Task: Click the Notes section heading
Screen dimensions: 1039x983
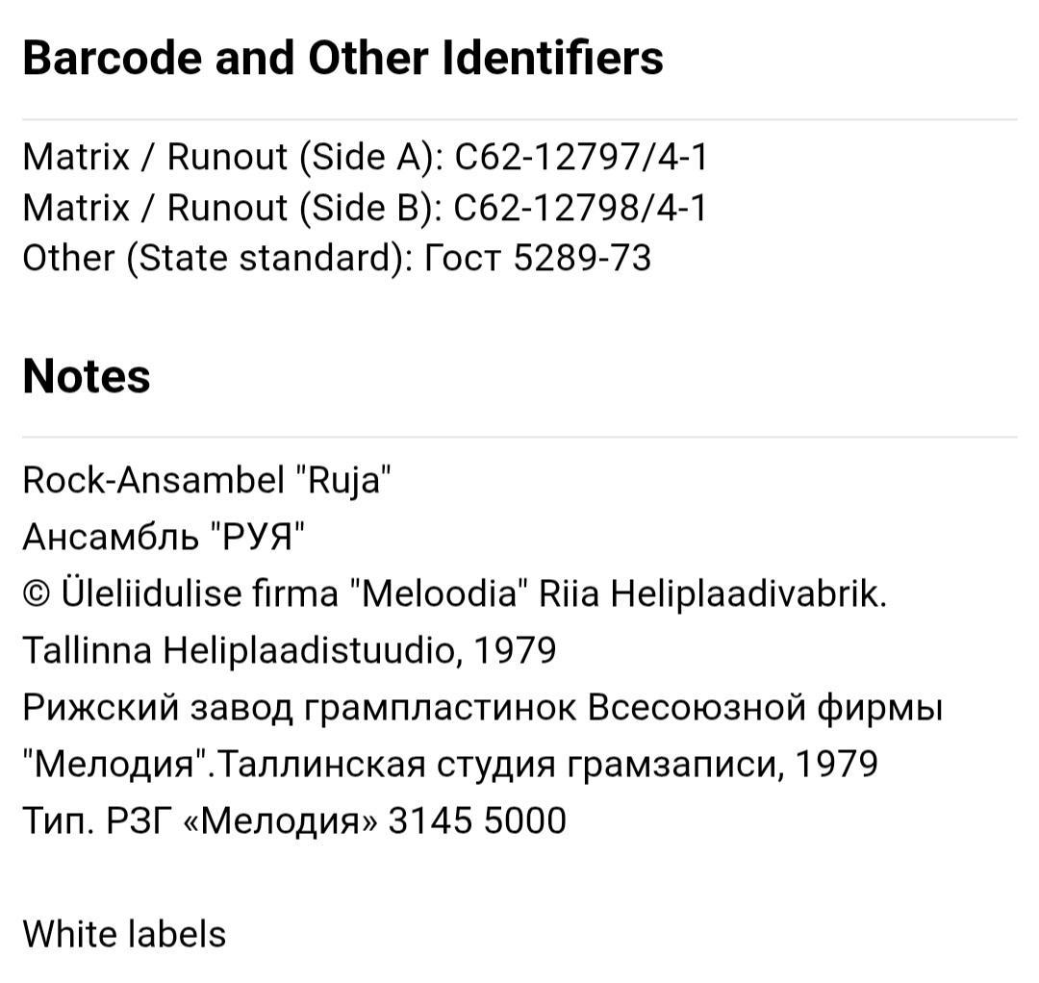Action: click(87, 376)
